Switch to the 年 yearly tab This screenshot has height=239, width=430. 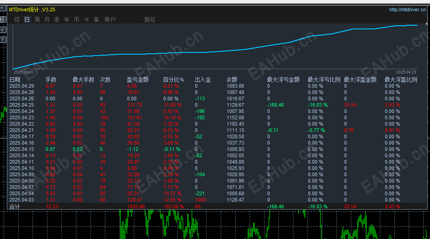point(66,19)
